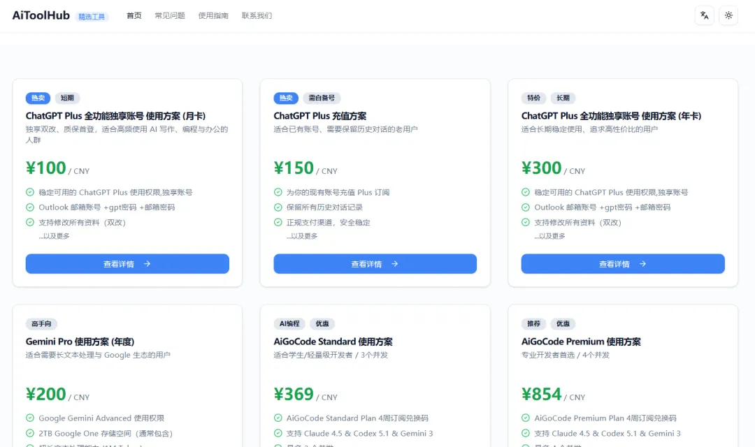Click ...以及更多 on 月卡 card
755x447 pixels.
coord(54,236)
